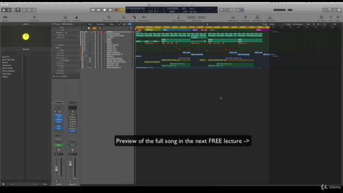
Task: Start recording with the red Record button
Action: [116, 10]
